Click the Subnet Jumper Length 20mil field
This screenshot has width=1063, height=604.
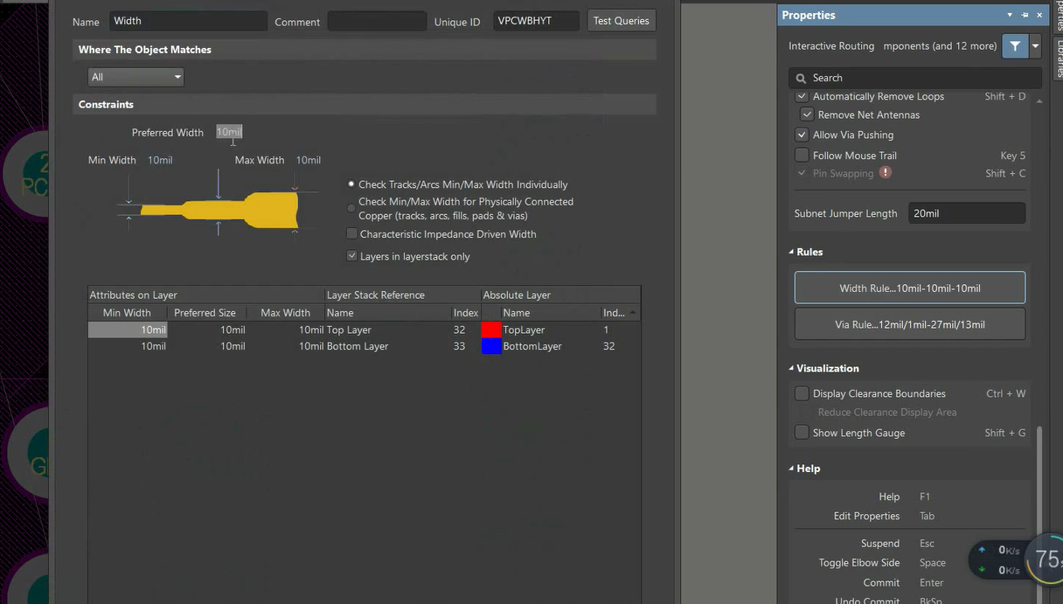(x=966, y=212)
